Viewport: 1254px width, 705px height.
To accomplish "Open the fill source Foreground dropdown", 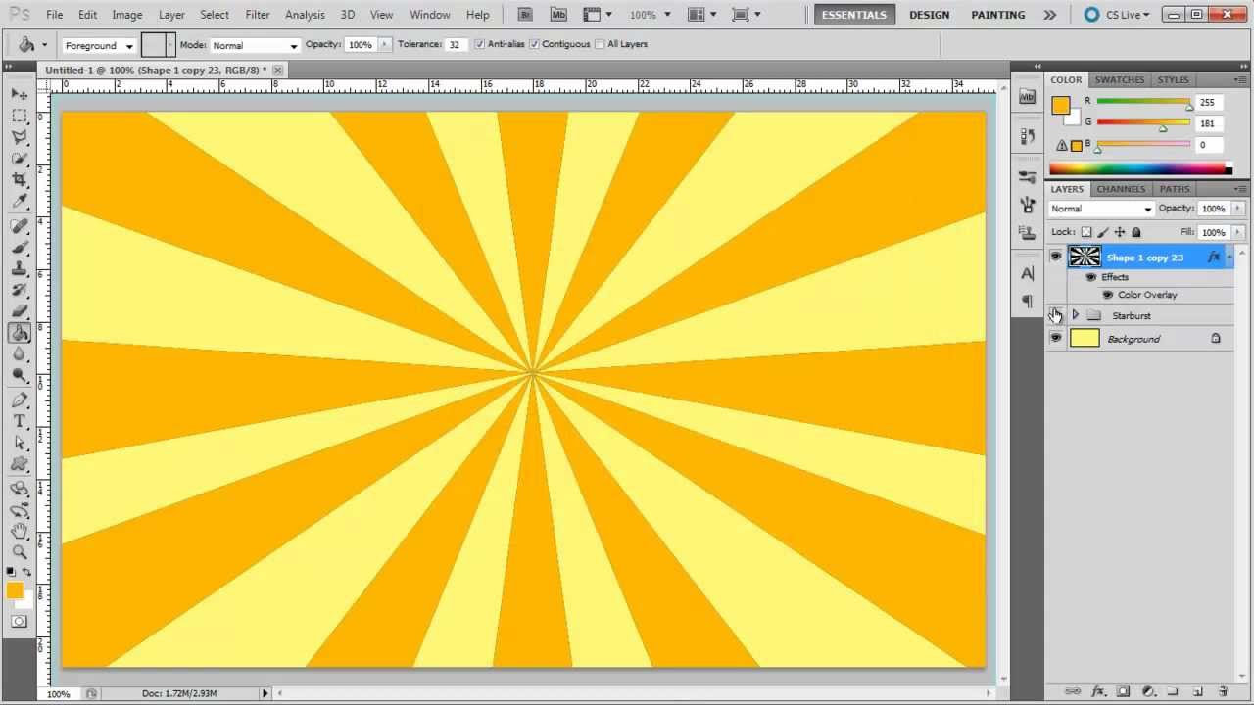I will [99, 45].
